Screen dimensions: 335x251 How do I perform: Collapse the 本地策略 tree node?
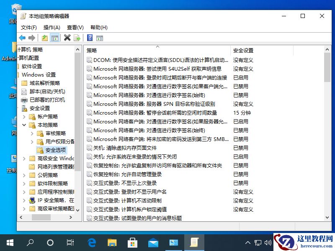click(x=24, y=125)
